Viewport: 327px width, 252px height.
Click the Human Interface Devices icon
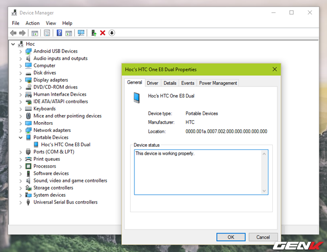click(x=29, y=95)
